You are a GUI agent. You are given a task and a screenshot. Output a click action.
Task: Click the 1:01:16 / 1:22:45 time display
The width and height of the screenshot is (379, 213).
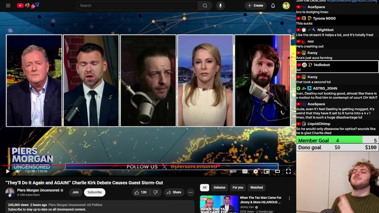[x=36, y=171]
